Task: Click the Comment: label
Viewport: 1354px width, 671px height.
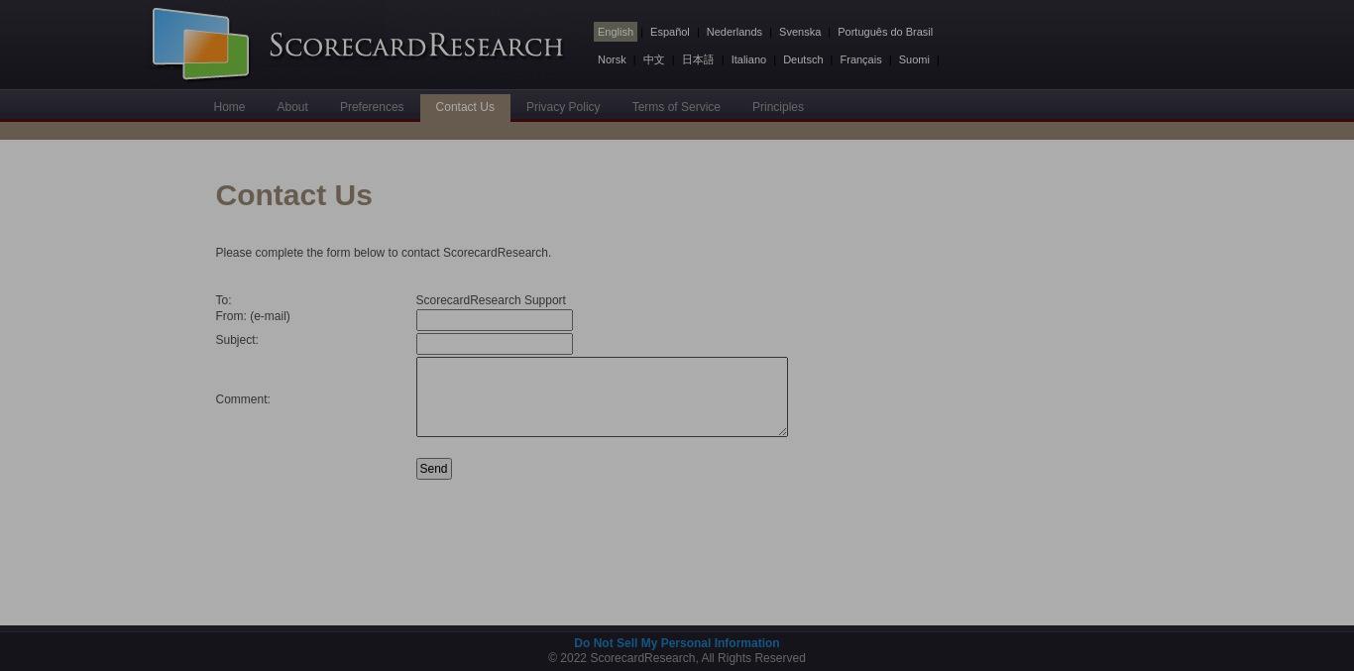Action: (243, 399)
